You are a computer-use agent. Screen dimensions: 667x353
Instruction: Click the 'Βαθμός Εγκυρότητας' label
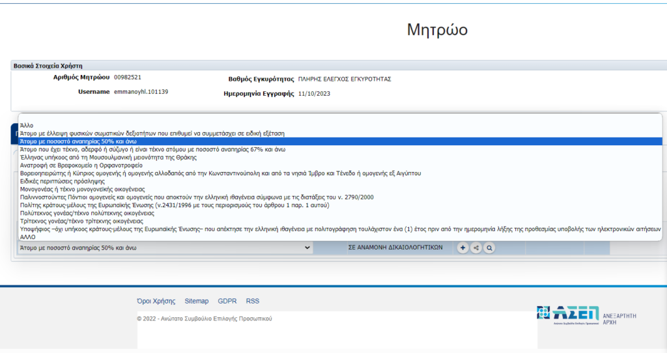coord(261,79)
